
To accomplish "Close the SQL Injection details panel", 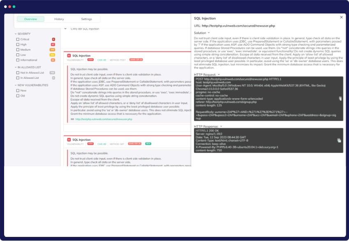I will (x=341, y=17).
